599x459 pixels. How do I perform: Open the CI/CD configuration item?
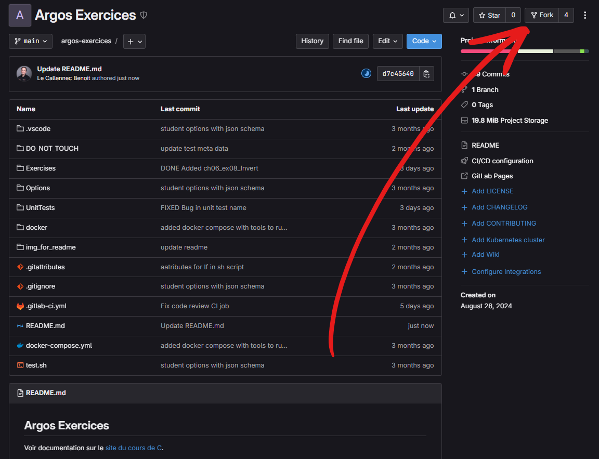(502, 161)
